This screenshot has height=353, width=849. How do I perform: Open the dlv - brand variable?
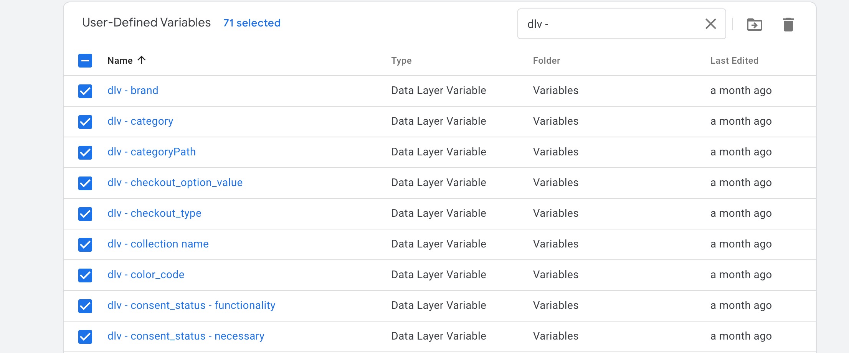(x=133, y=91)
